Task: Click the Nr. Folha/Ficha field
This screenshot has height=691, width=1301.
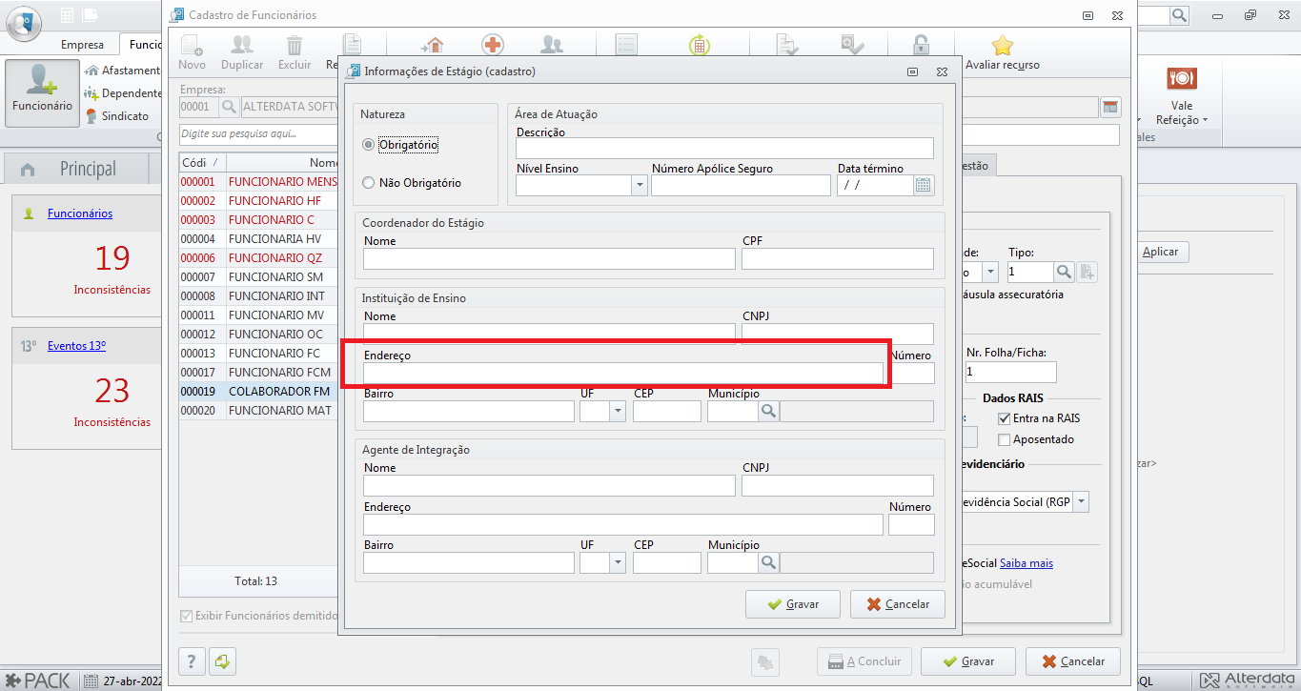Action: [1010, 372]
